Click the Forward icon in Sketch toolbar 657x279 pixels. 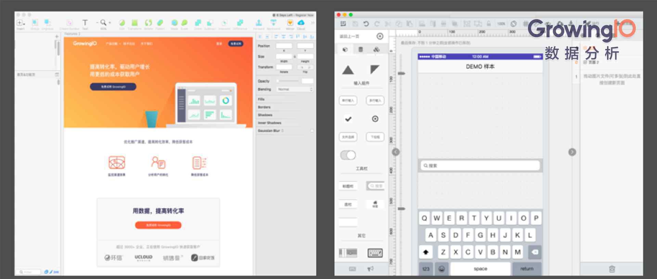click(259, 23)
